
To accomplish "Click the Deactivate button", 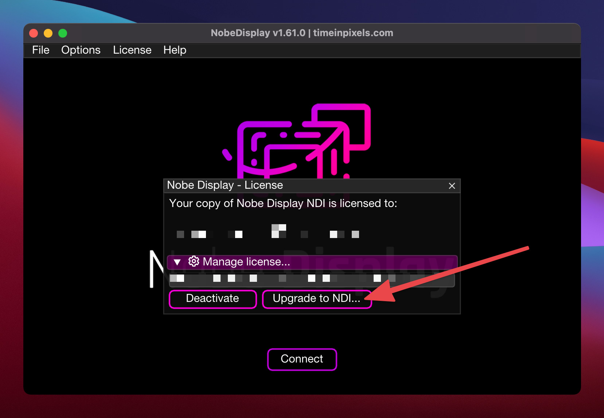I will coord(213,299).
